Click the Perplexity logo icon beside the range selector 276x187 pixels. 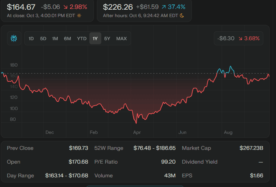tap(14, 38)
